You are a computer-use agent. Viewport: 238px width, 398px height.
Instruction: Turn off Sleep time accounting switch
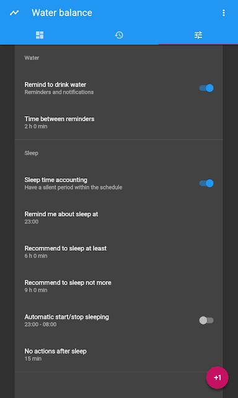tap(206, 183)
